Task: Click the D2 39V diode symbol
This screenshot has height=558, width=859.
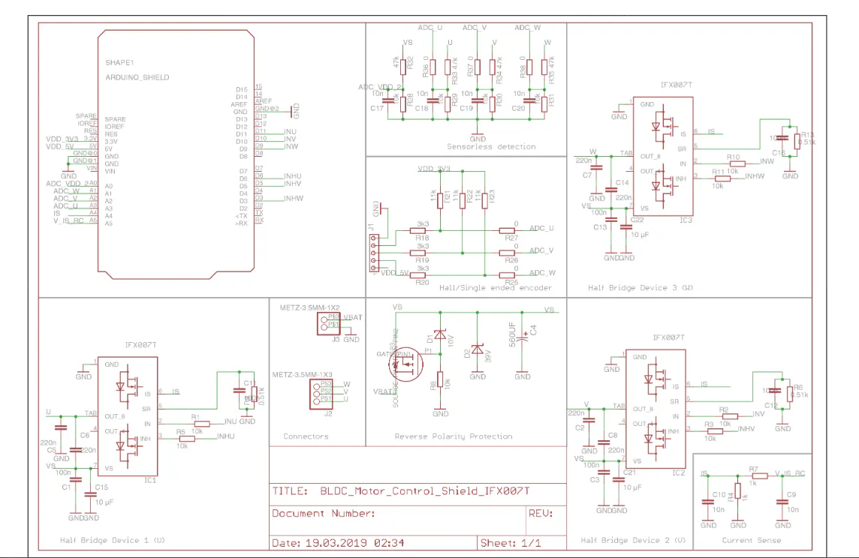Action: pos(477,349)
